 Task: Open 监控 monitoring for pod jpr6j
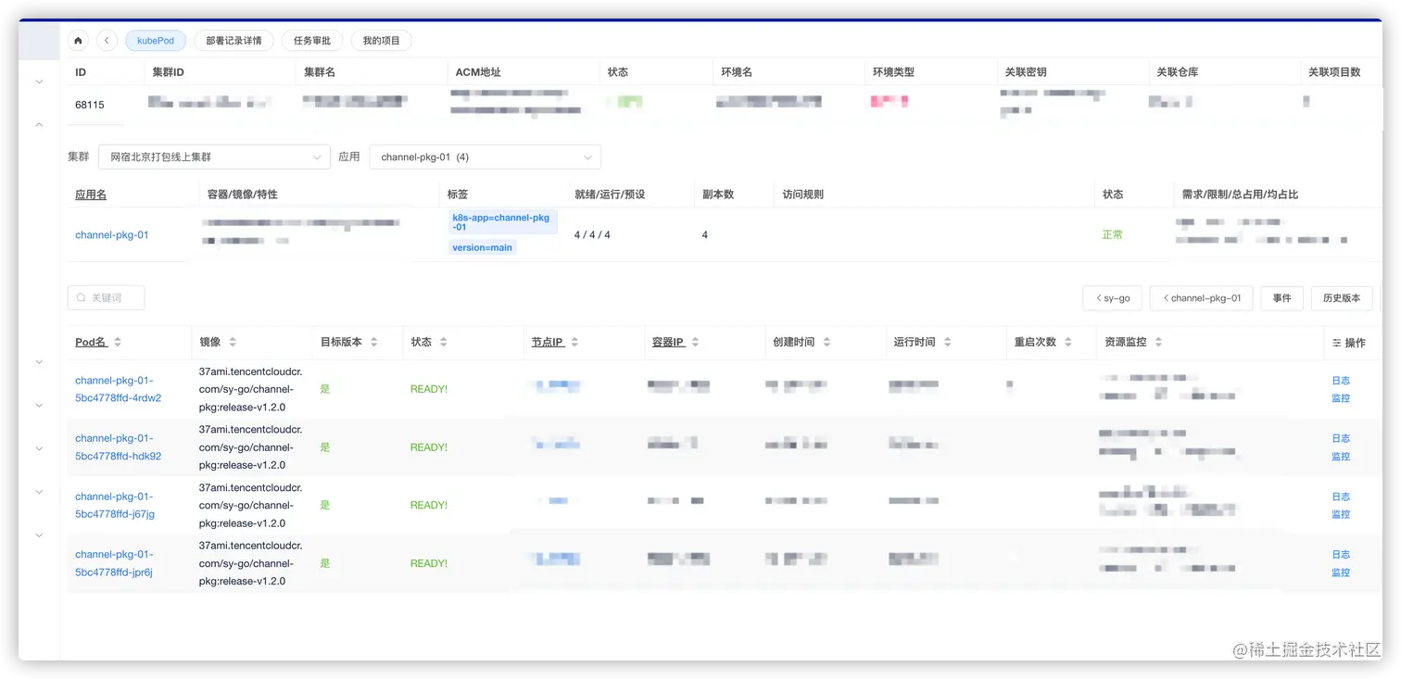(1341, 572)
